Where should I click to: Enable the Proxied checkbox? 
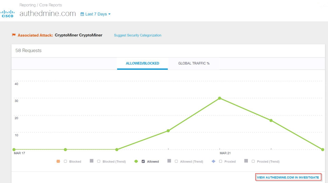click(x=221, y=162)
